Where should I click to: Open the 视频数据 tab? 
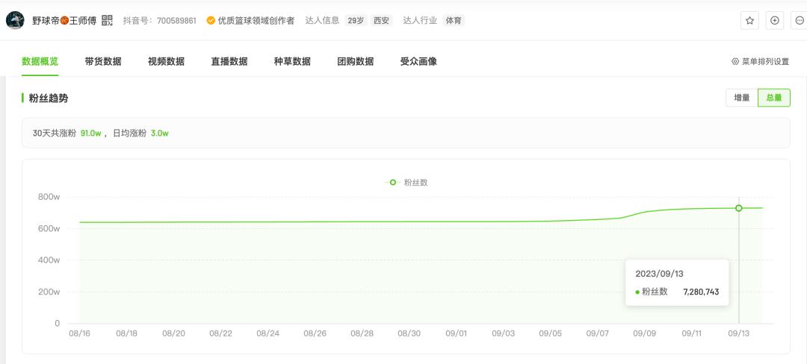(166, 62)
